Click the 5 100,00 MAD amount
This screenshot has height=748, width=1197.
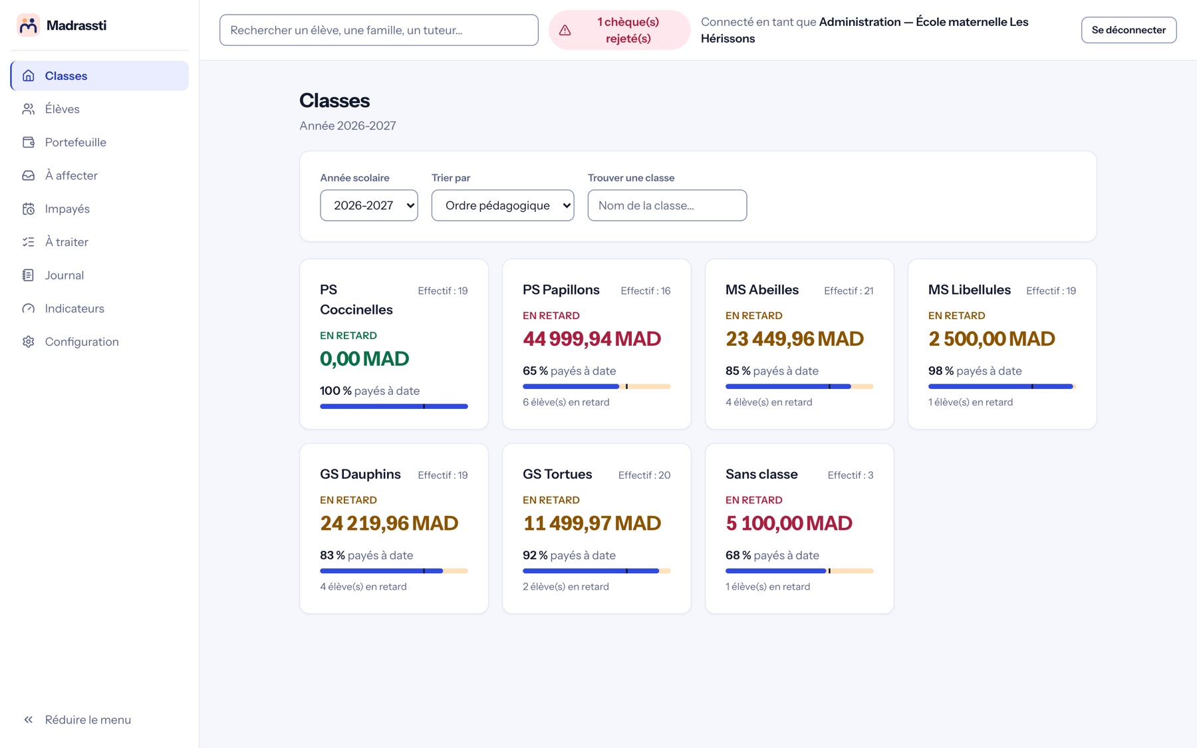(789, 523)
